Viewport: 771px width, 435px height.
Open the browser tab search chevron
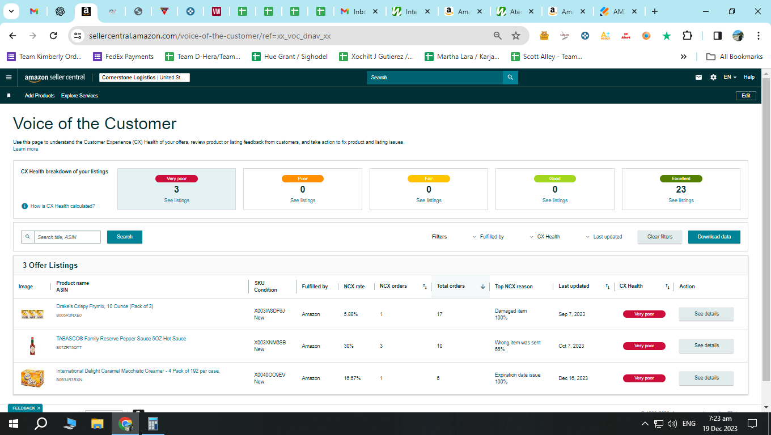pos(12,11)
